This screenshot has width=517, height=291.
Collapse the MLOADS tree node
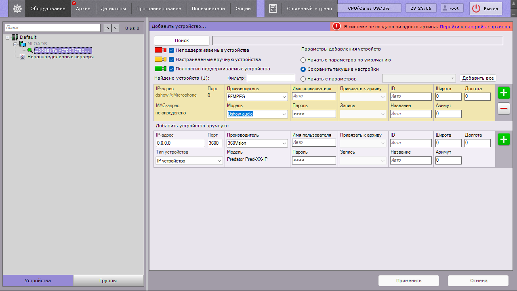pyautogui.click(x=15, y=44)
